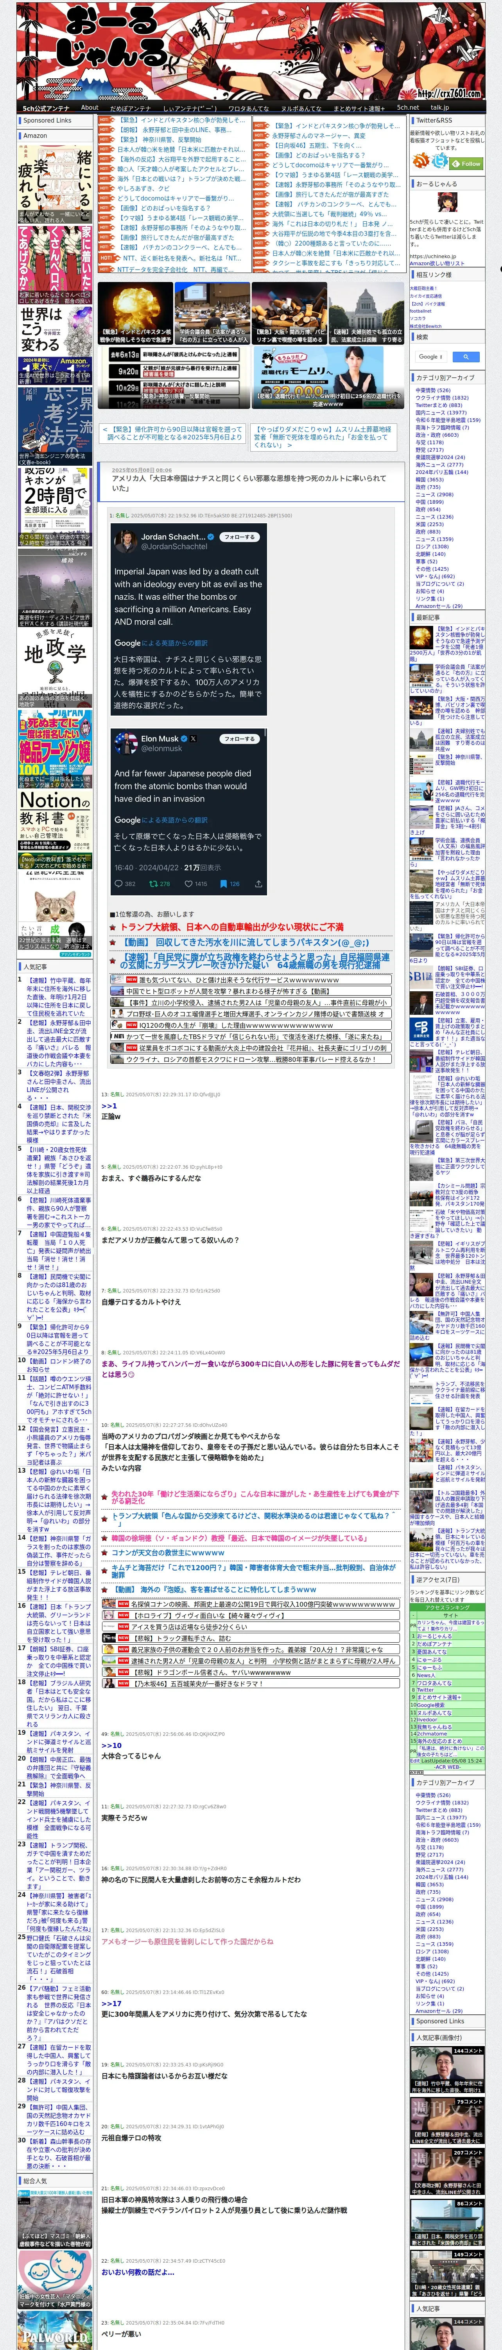Open next article やっぱりダメだこりゃw ムスリム土葬墓地
Image resolution: width=502 pixels, height=2350 pixels.
[x=323, y=437]
